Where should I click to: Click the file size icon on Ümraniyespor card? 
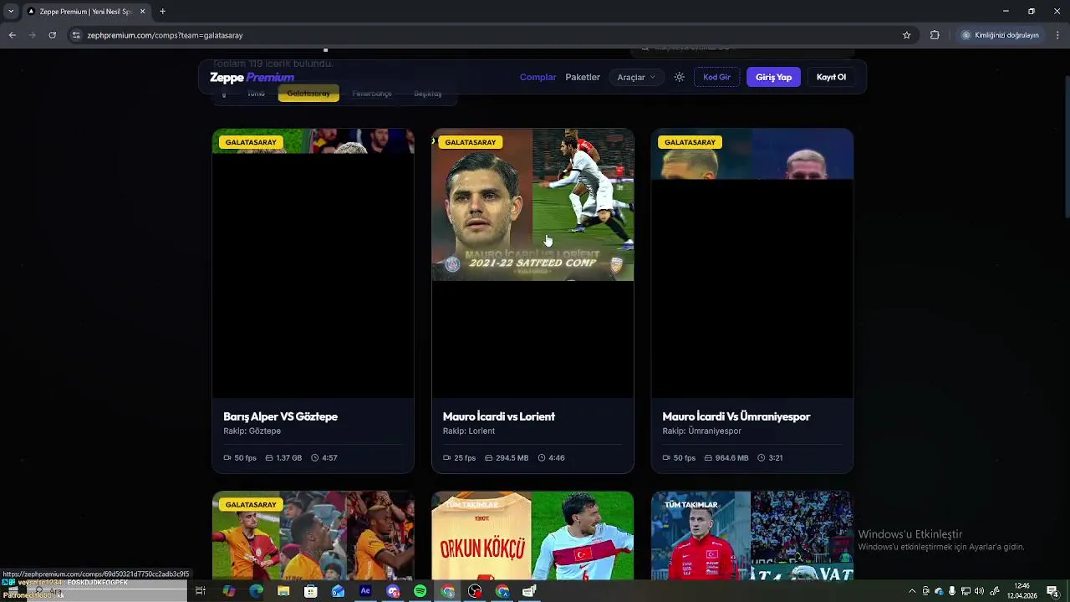(708, 458)
